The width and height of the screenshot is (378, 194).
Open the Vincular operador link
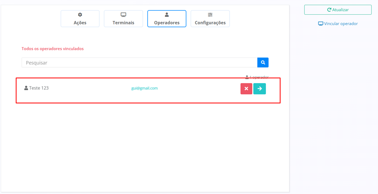(x=341, y=24)
